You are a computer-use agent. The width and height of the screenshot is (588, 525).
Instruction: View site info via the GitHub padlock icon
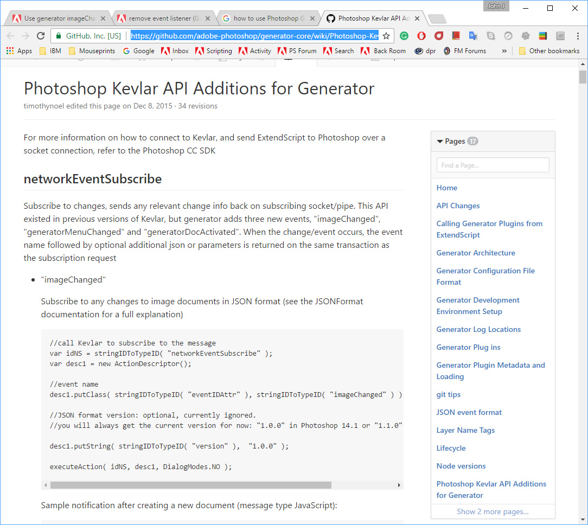point(58,36)
